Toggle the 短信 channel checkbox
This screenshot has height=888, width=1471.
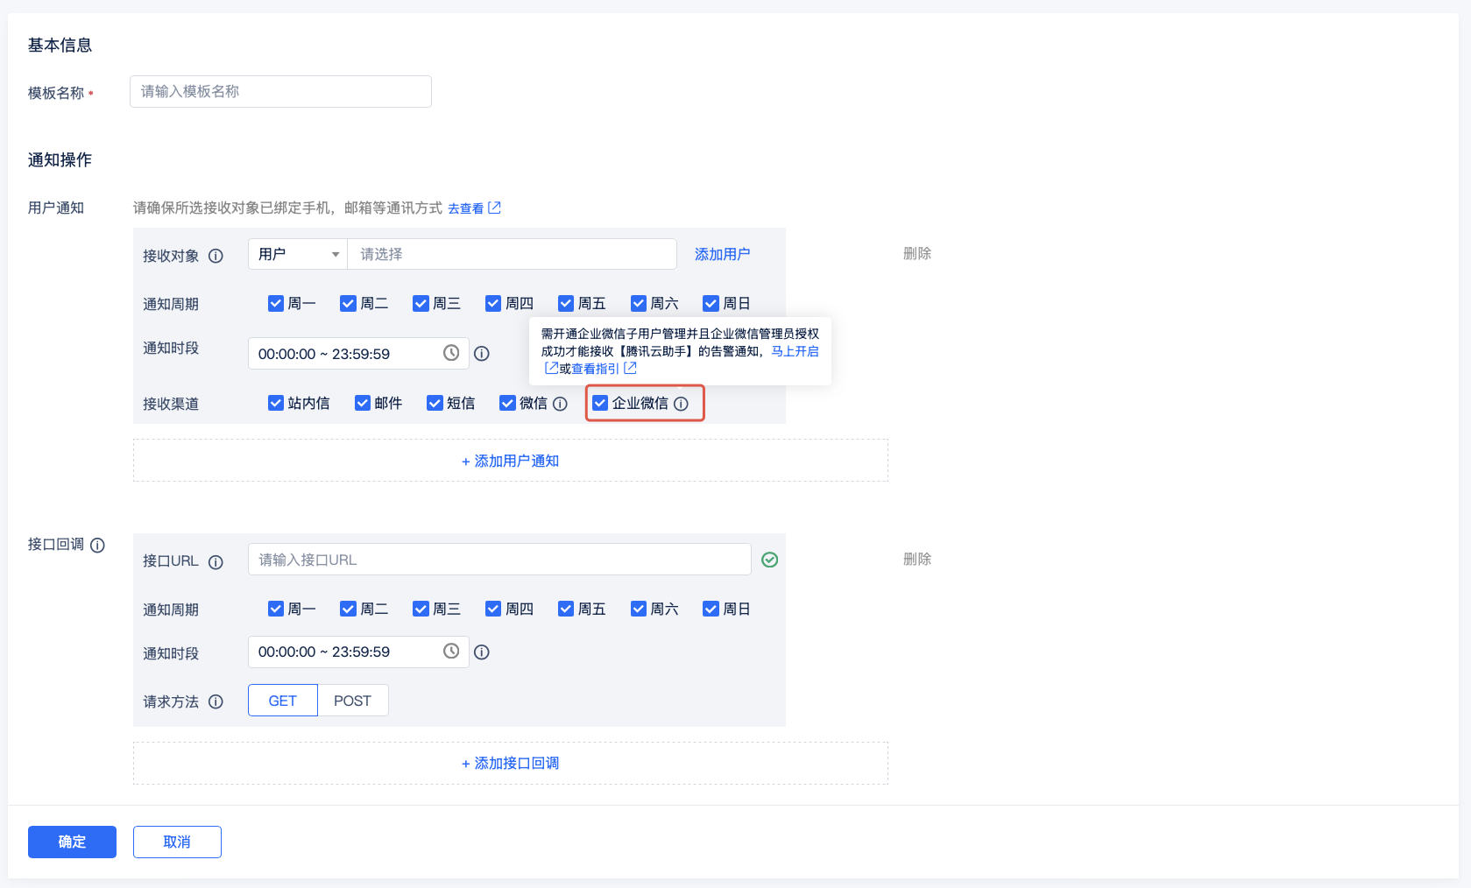435,403
